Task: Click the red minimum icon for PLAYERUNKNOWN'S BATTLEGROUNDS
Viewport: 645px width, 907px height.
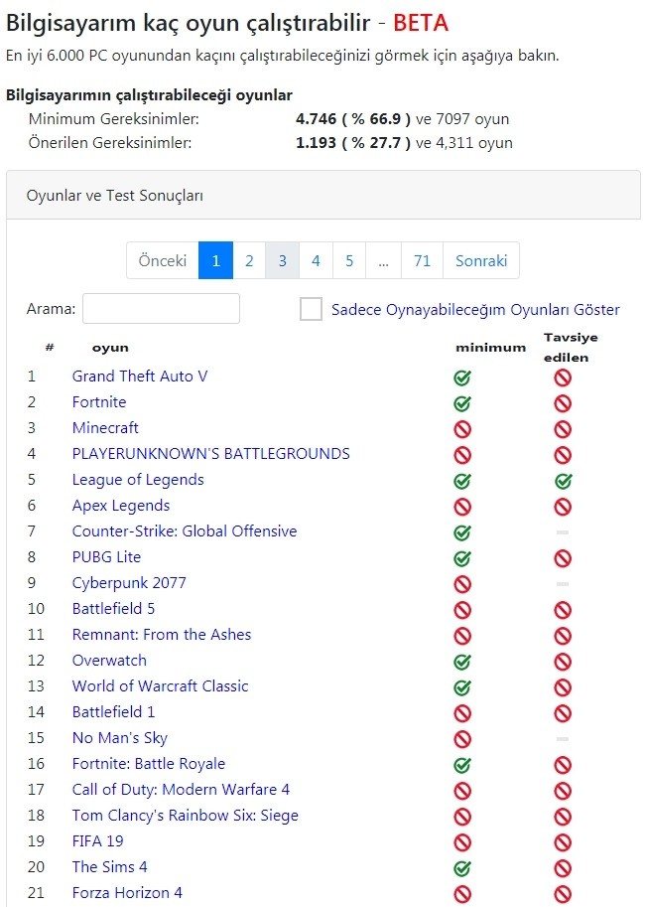Action: click(462, 455)
